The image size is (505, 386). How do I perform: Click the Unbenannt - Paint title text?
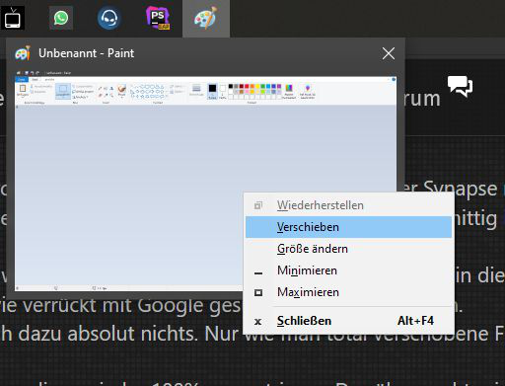point(86,53)
